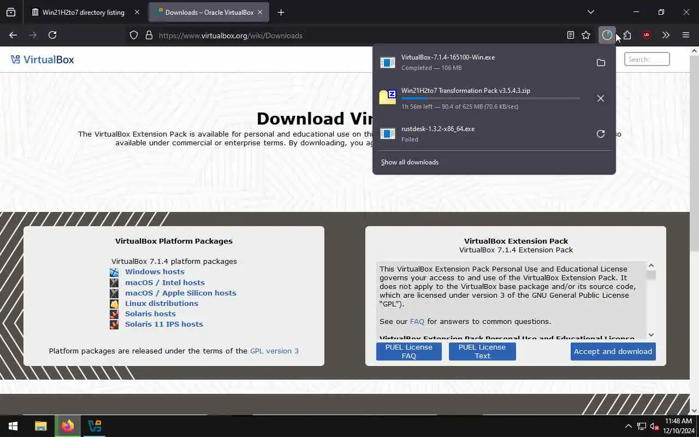Select the Downloads – Oracle VirtualBox tab

209,12
